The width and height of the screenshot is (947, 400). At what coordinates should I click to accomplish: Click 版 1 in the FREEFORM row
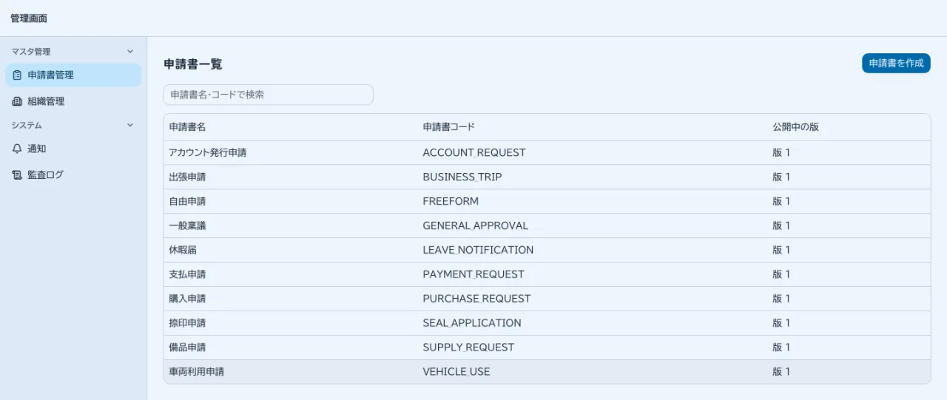tap(781, 201)
